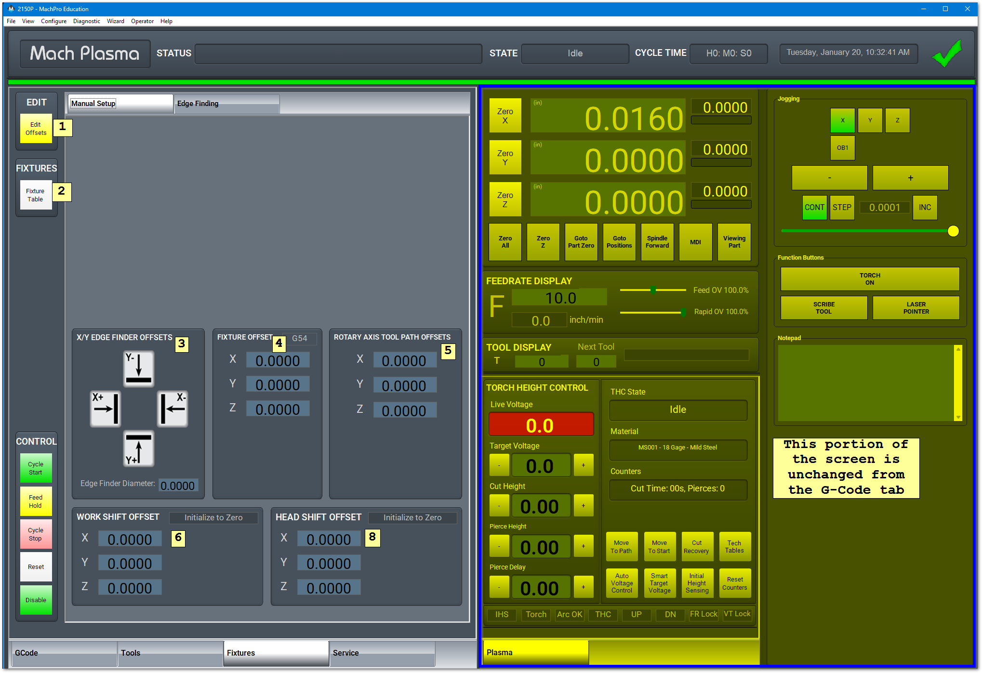
Task: Click the Feed OV slider handle
Action: [x=653, y=290]
